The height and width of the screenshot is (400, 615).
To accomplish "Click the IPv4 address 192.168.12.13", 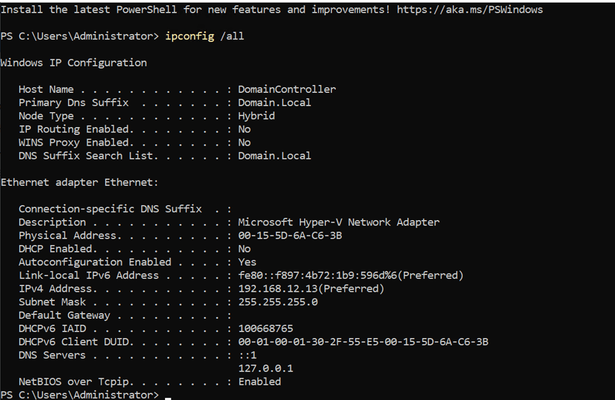I will click(311, 289).
